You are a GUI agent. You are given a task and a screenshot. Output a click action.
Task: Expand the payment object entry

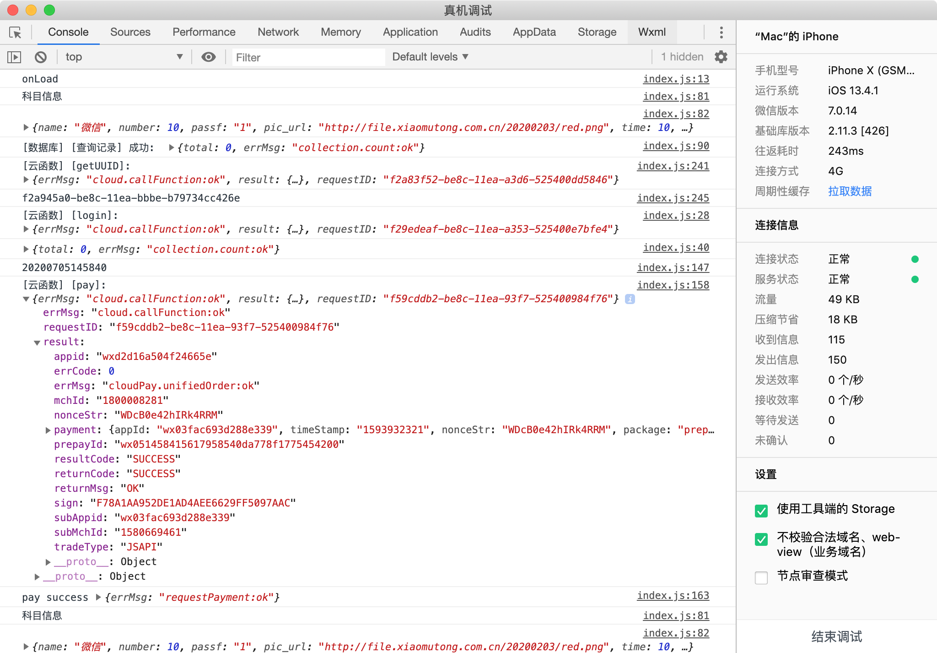click(x=48, y=430)
